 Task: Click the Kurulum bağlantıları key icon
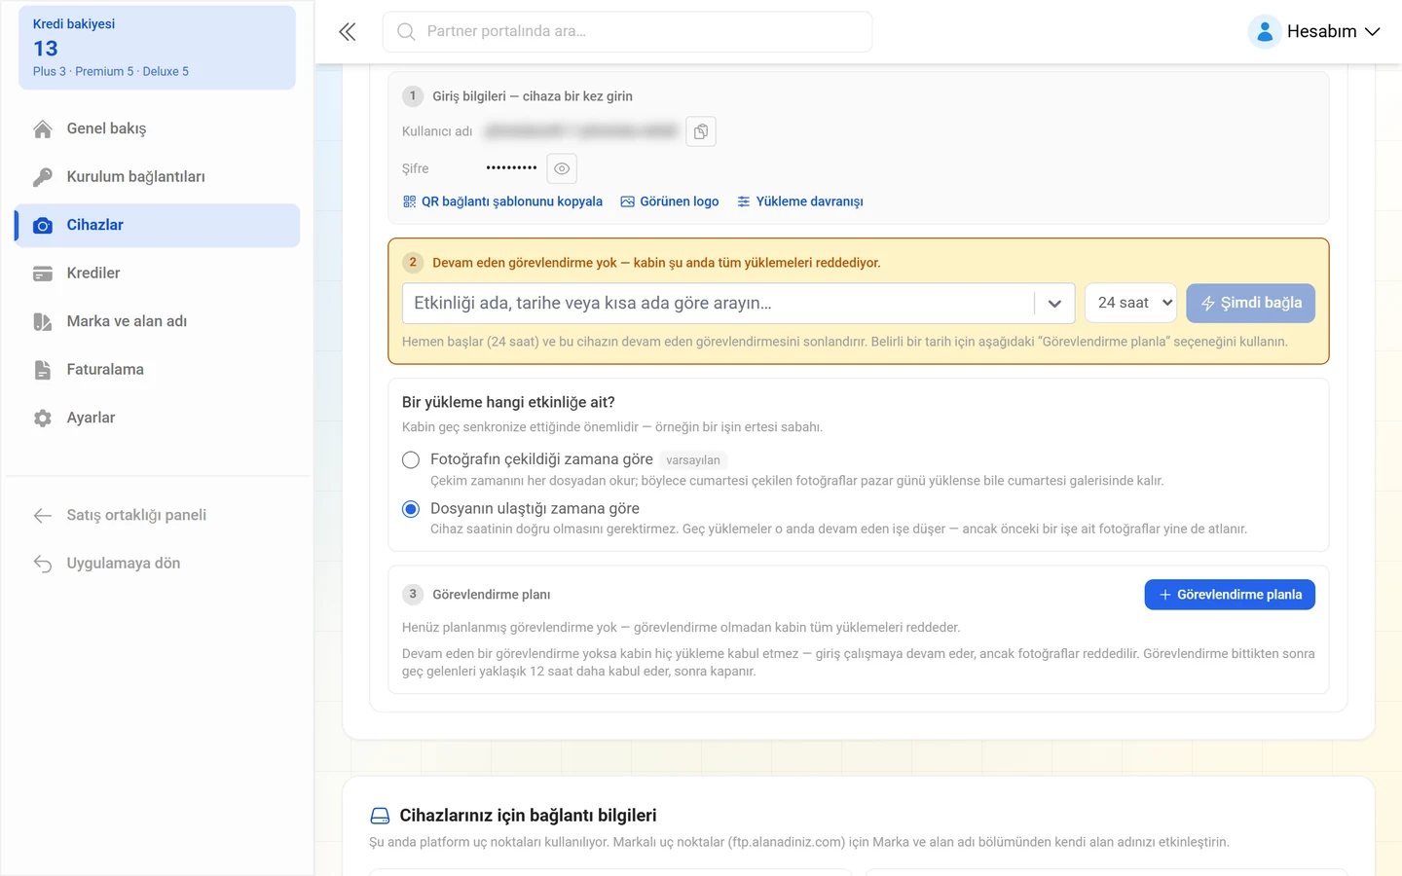[x=43, y=177]
